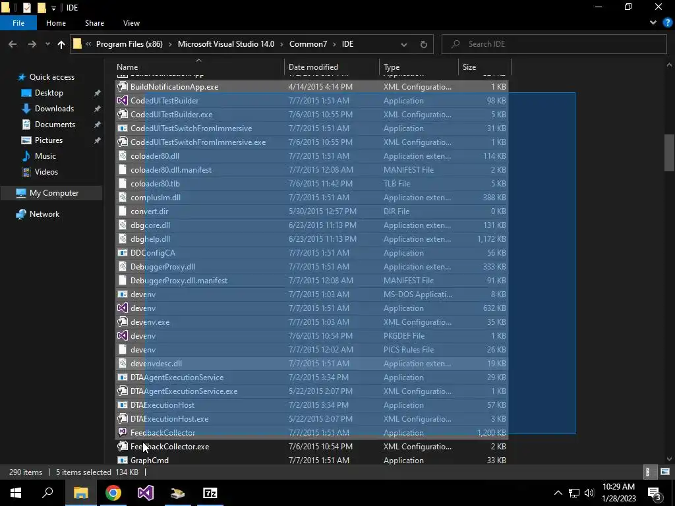
Task: Sort files by the Type column
Action: point(392,67)
